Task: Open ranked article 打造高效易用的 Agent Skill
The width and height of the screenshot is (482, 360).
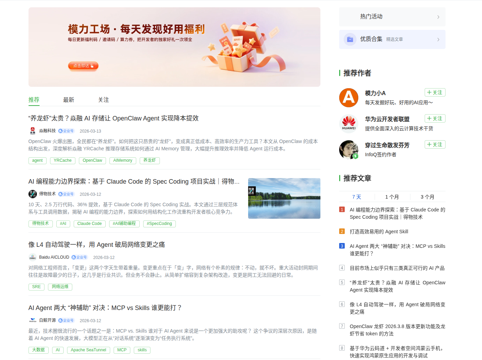Action: [379, 232]
